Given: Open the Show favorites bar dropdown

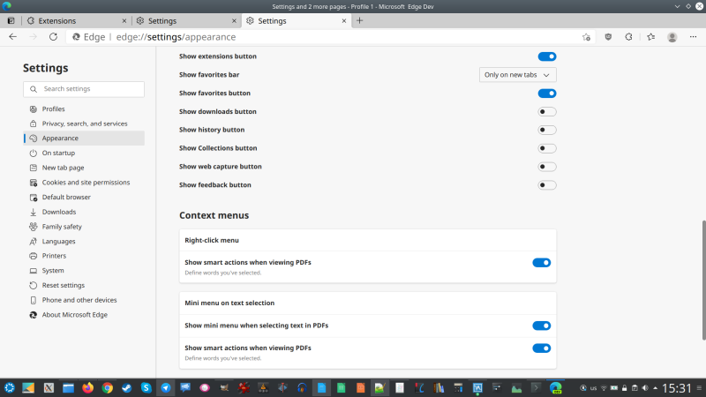Looking at the screenshot, I should 517,75.
